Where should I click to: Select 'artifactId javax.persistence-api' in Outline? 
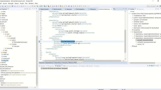pos(146,42)
